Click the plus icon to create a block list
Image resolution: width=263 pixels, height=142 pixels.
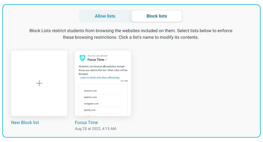(x=39, y=83)
